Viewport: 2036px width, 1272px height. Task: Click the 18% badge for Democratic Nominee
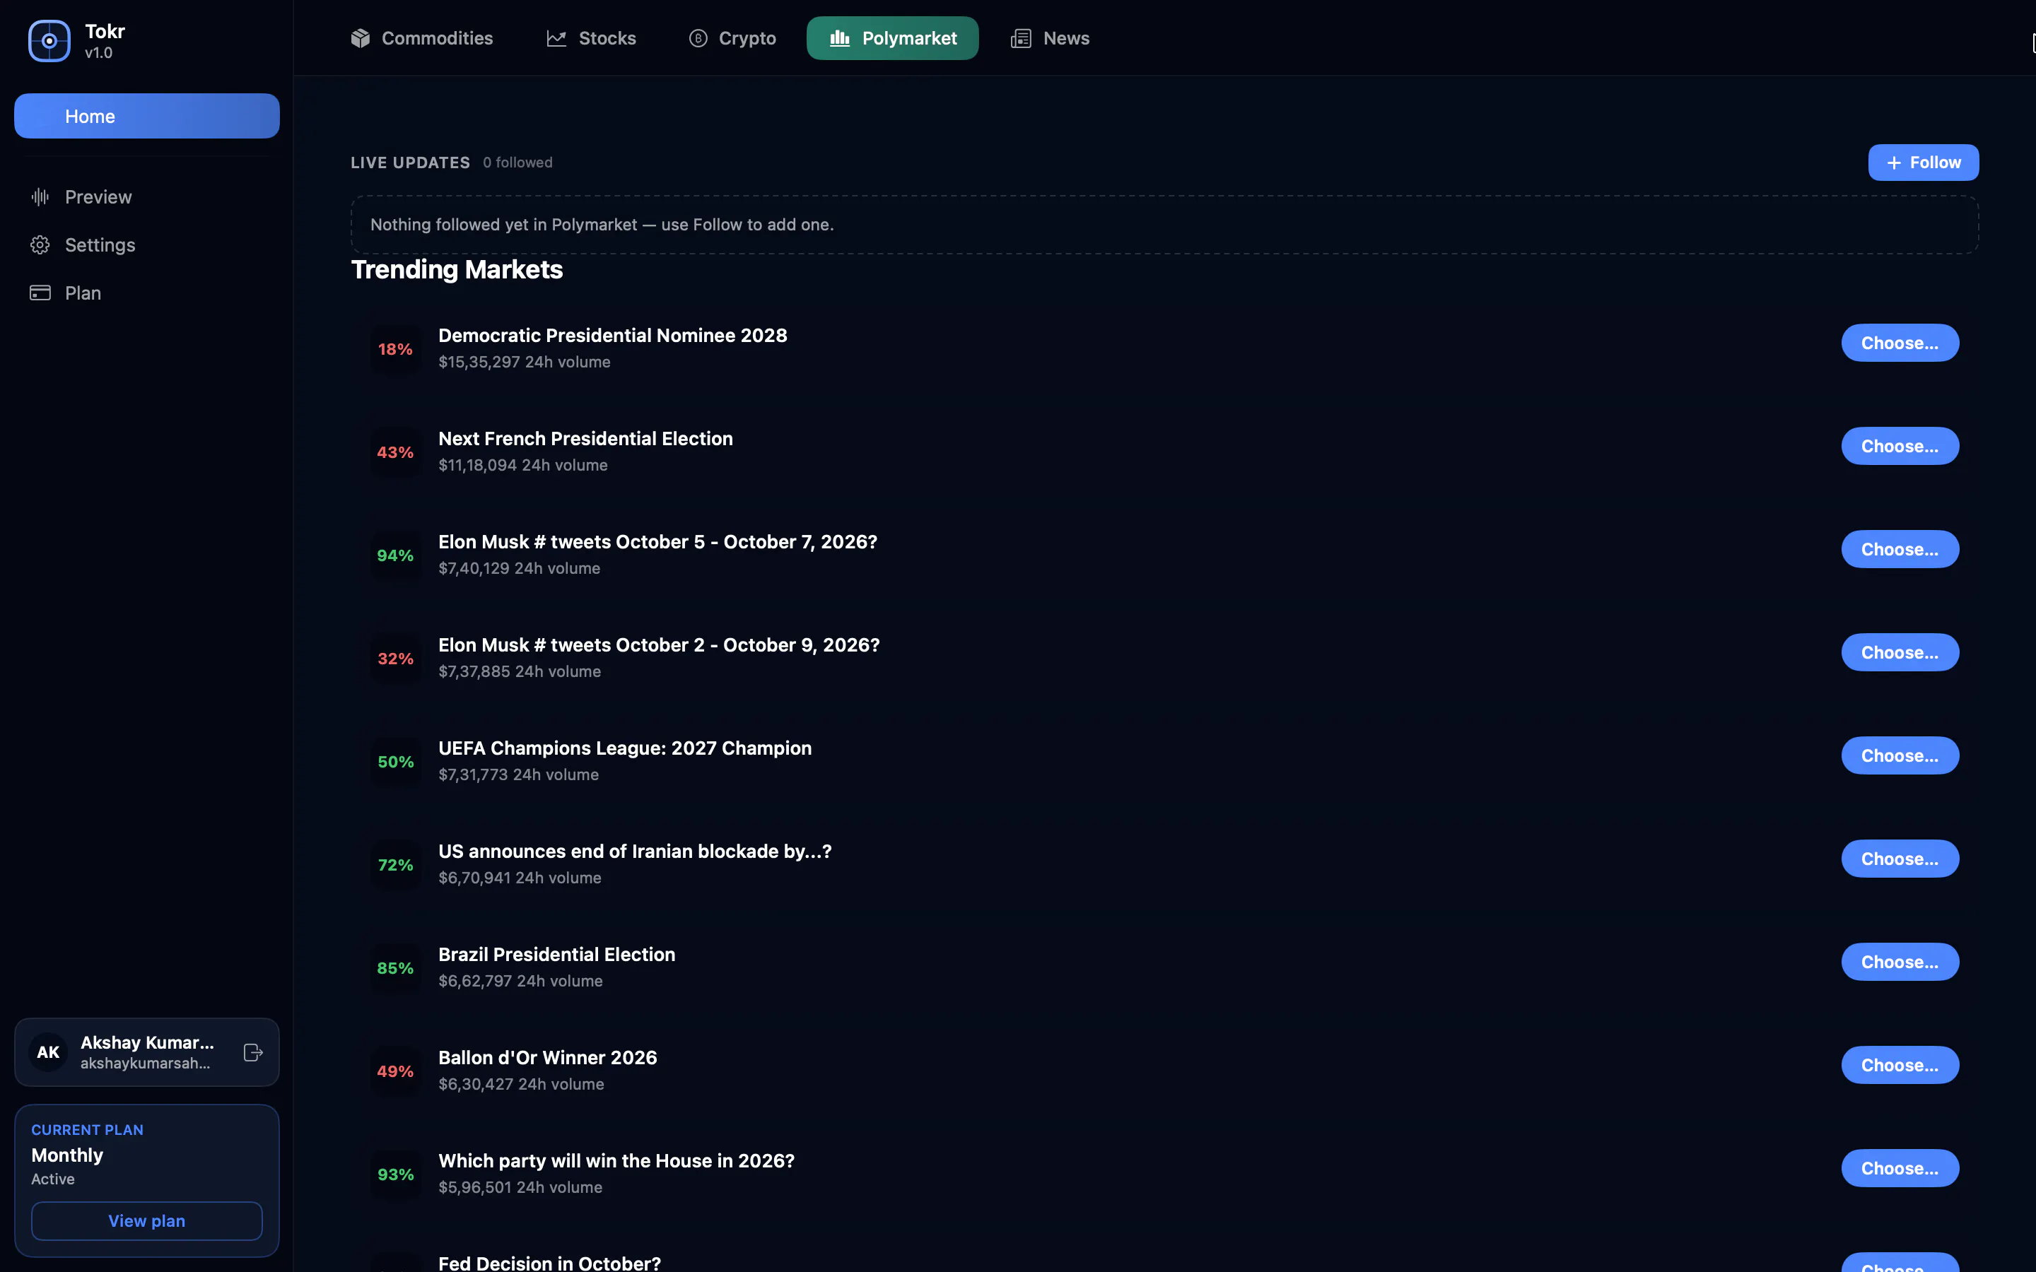click(x=395, y=349)
